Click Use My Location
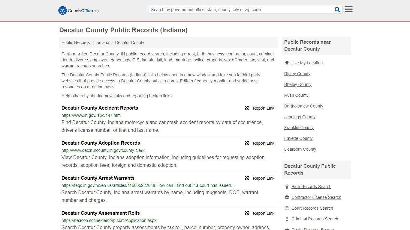 [307, 63]
